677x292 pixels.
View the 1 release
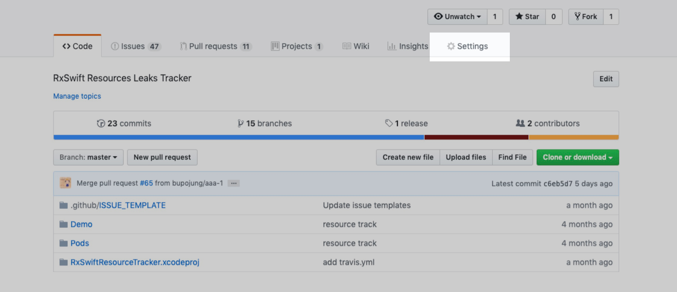point(406,124)
